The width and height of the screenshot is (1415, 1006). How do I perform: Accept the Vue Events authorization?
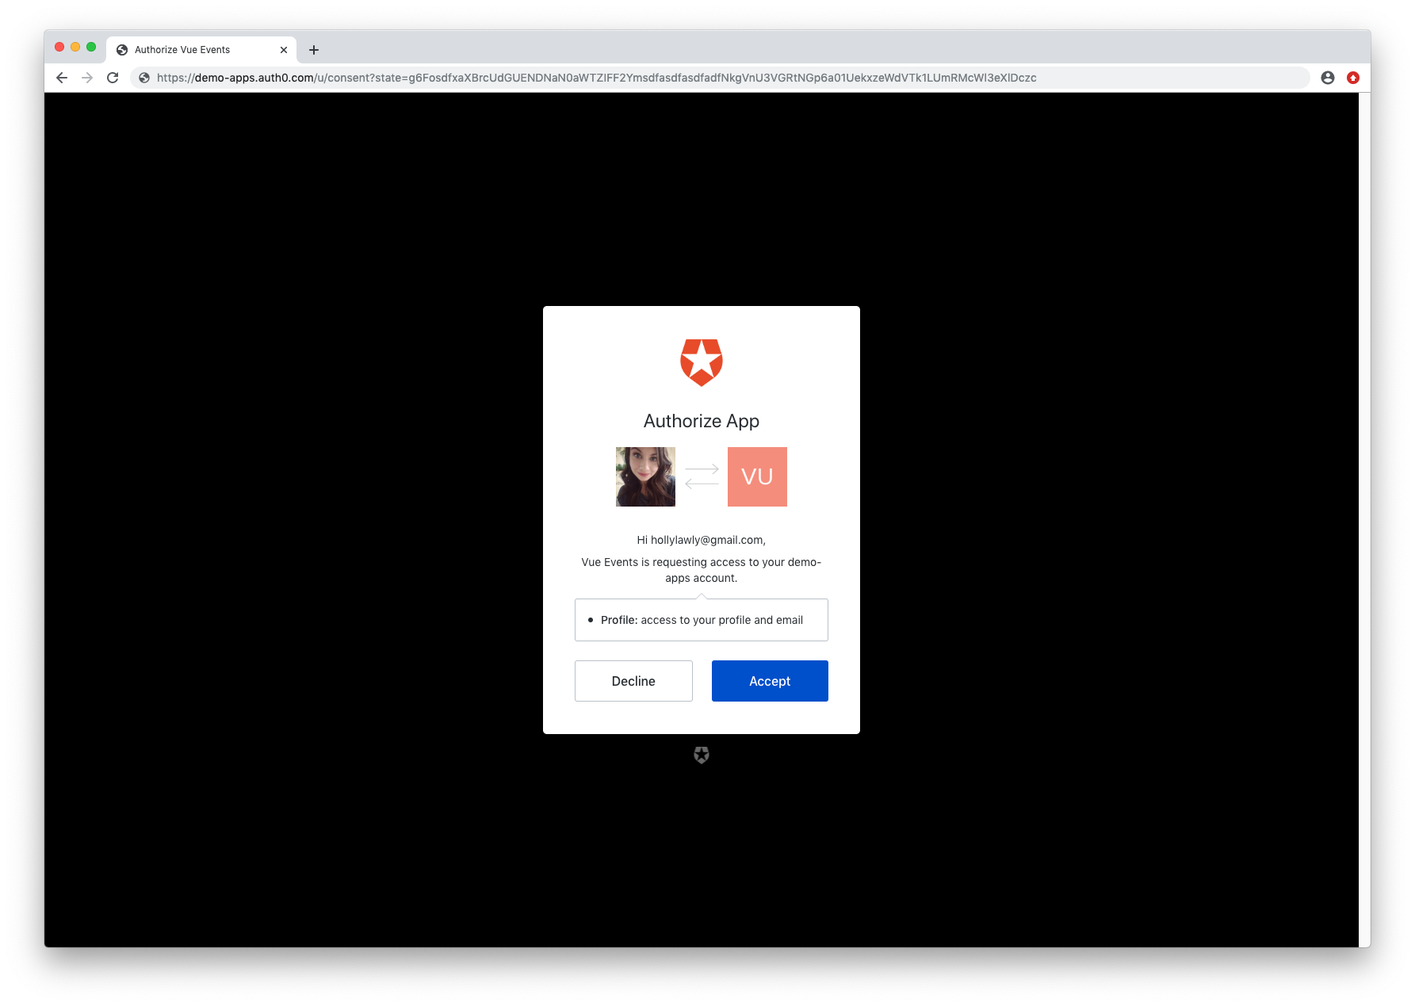coord(770,681)
